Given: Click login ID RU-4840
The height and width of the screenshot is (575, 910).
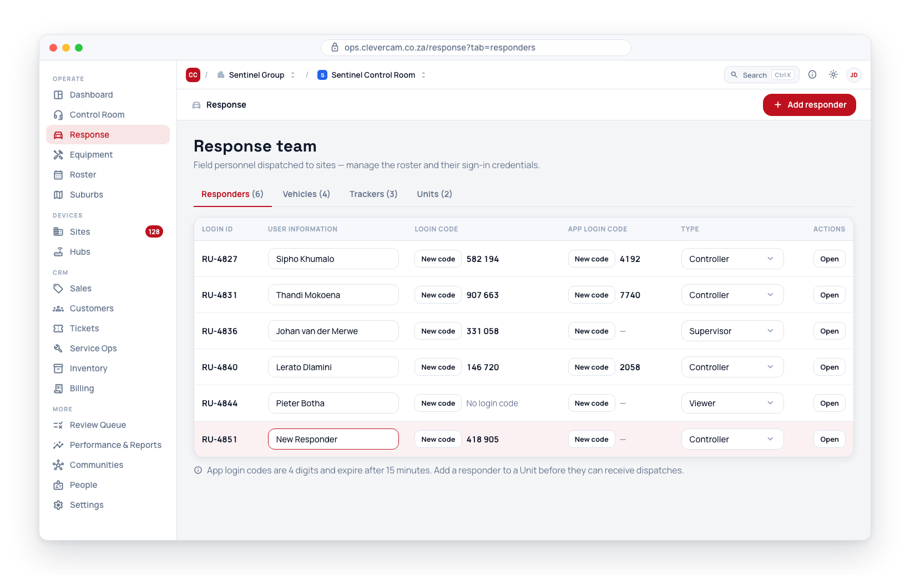Looking at the screenshot, I should pyautogui.click(x=220, y=367).
